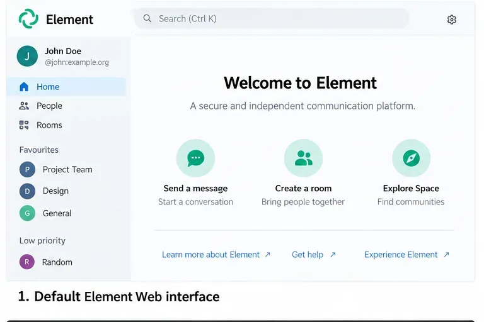Click the Bring people together text

click(303, 202)
